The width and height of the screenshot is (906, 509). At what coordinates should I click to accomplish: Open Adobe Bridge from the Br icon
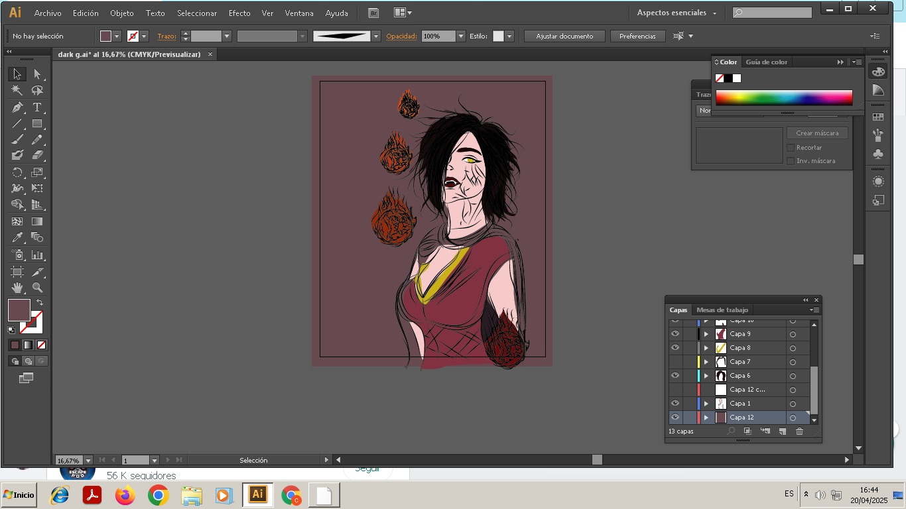pyautogui.click(x=373, y=13)
